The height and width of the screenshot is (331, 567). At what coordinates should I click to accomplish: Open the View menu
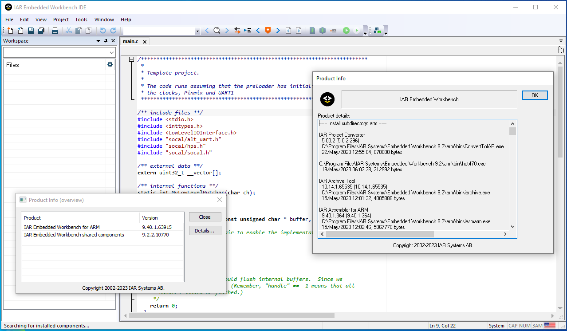(41, 20)
